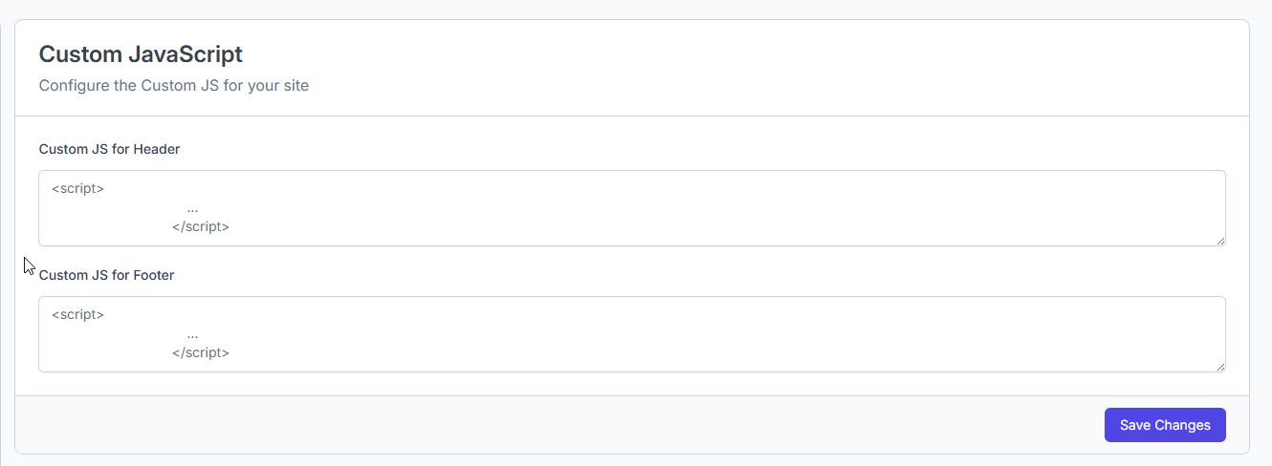Click the closing </script> placeholder in Footer field
Screen dimensions: 1272x466
click(200, 352)
